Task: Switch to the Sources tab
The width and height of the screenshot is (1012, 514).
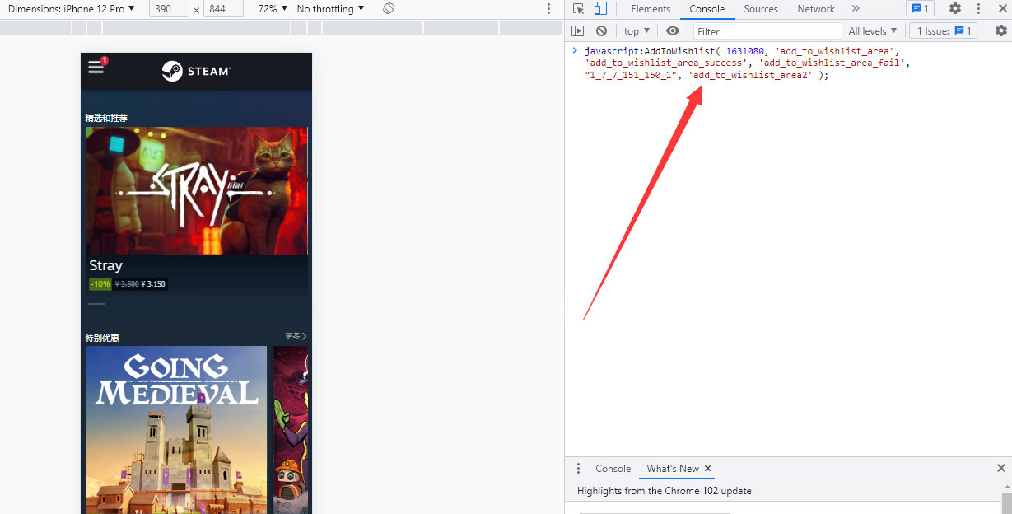Action: click(x=761, y=8)
